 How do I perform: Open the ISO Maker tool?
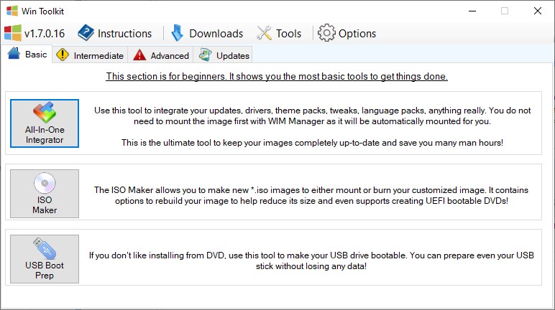click(45, 193)
